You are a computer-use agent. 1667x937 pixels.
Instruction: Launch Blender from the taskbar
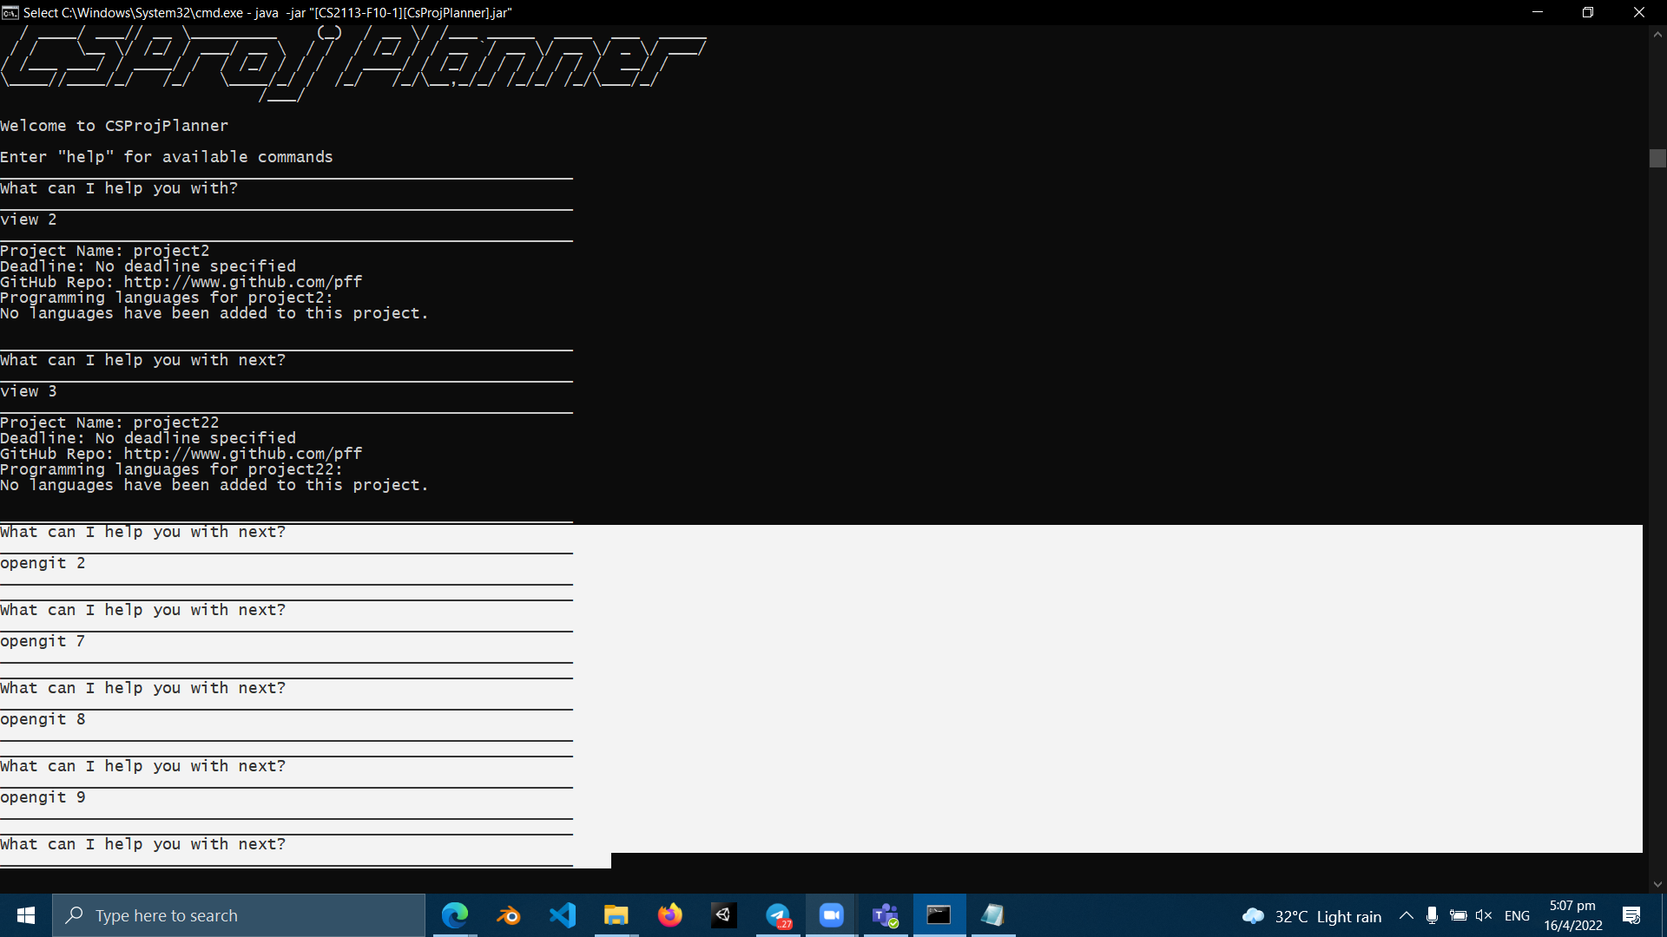509,915
